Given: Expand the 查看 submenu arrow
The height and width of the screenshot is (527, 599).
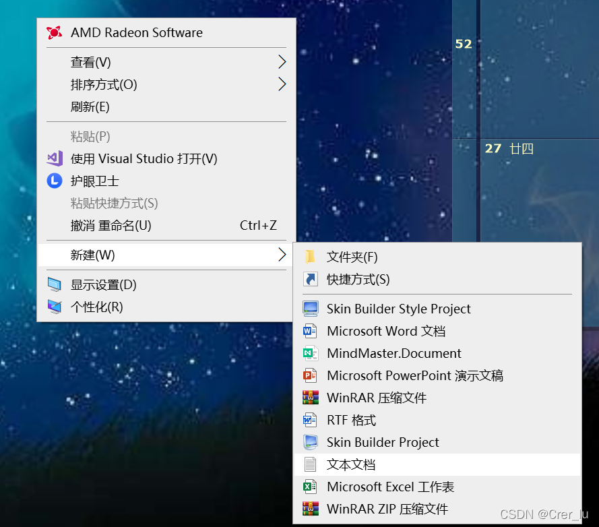Looking at the screenshot, I should [x=282, y=62].
